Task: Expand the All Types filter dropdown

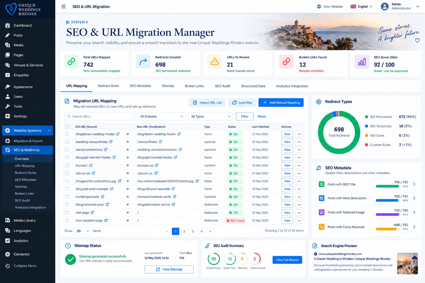Action: pos(211,116)
